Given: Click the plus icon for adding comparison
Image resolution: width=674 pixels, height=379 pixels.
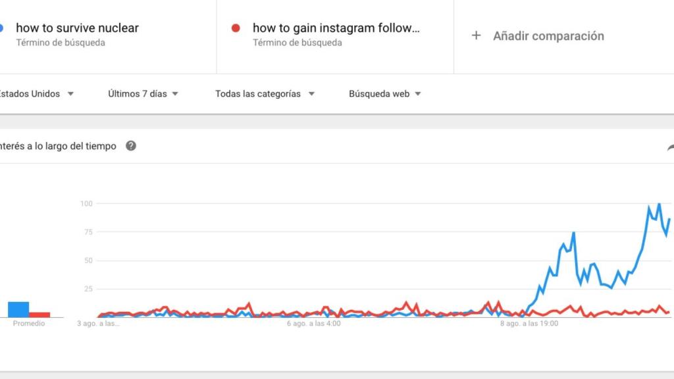Looking at the screenshot, I should coord(477,36).
